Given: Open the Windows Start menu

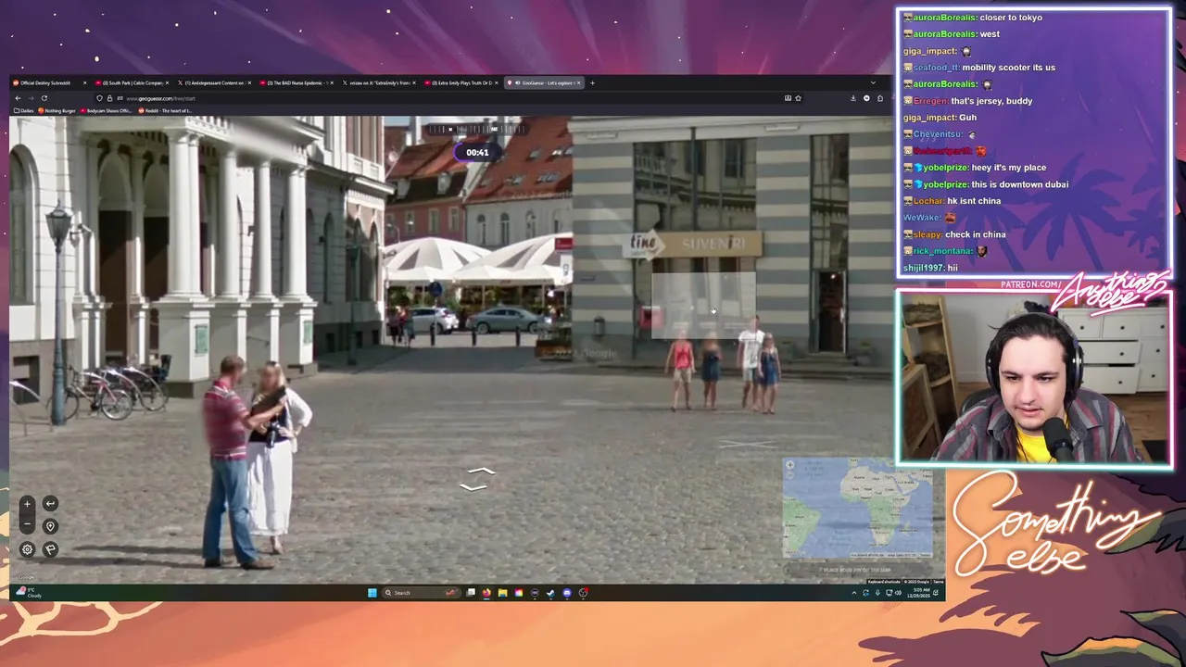Looking at the screenshot, I should point(372,593).
